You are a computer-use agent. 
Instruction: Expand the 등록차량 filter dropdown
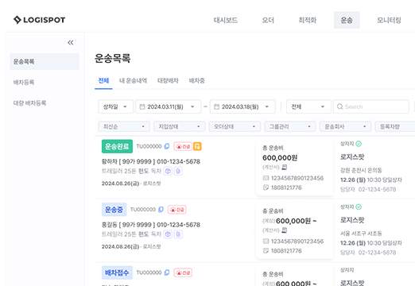[x=395, y=126]
